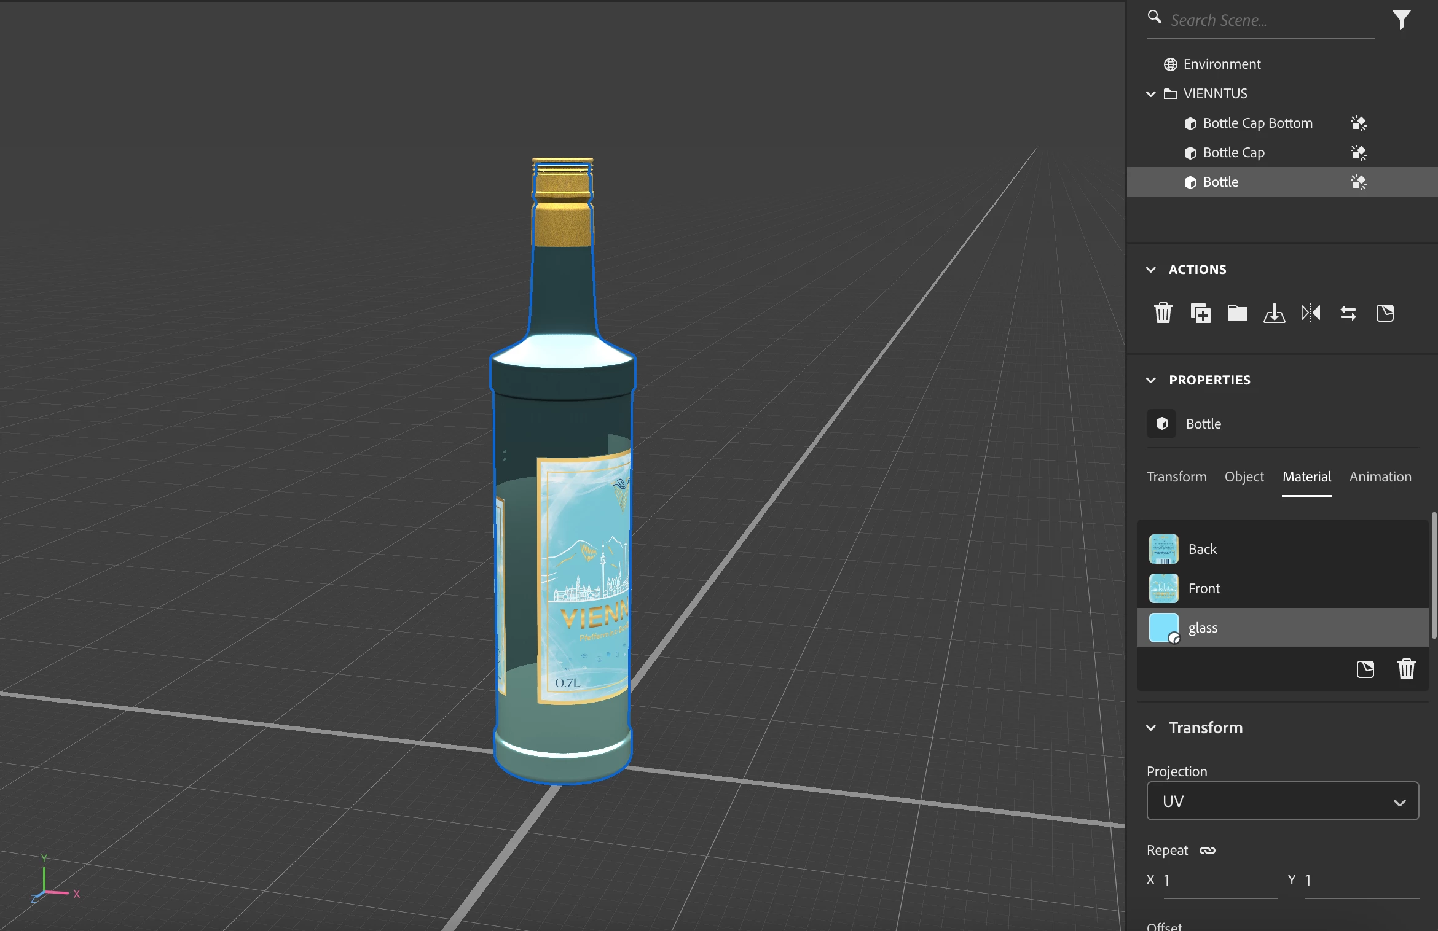Viewport: 1438px width, 931px height.
Task: Collapse the Actions section
Action: click(1151, 270)
